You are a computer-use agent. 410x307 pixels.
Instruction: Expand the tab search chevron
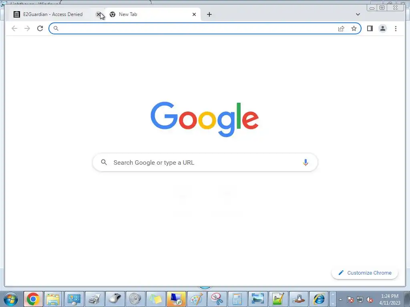point(358,14)
